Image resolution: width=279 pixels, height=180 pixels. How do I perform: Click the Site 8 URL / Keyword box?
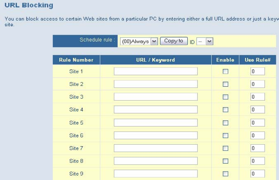tap(155, 161)
